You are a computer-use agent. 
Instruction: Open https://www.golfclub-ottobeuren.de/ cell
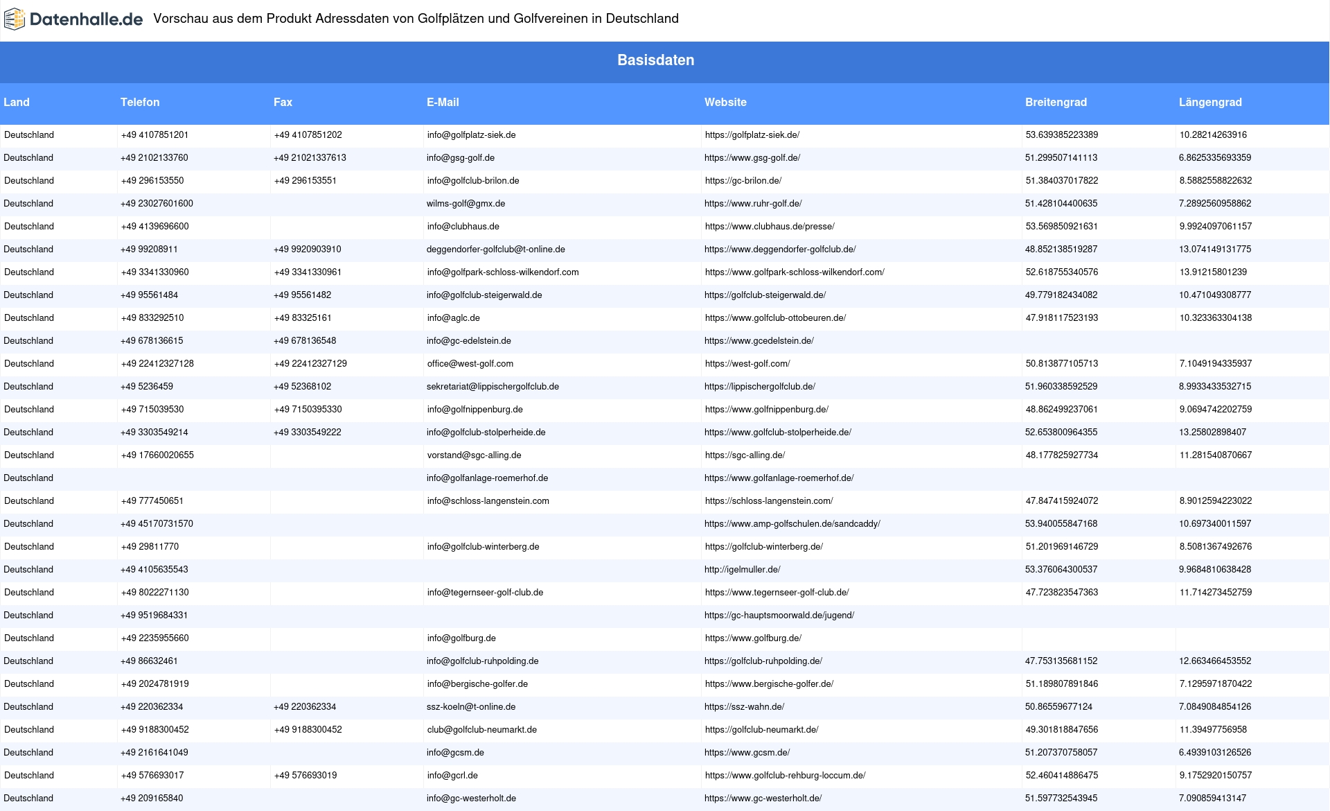pyautogui.click(x=776, y=318)
